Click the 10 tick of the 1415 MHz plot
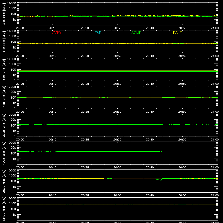Screen dimensions: 223x223 click(14, 103)
